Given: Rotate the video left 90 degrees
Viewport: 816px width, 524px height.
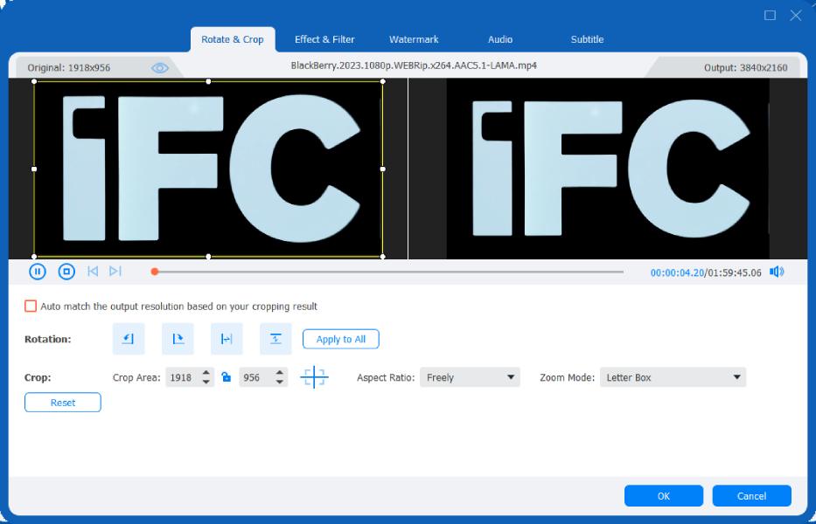Looking at the screenshot, I should point(129,339).
